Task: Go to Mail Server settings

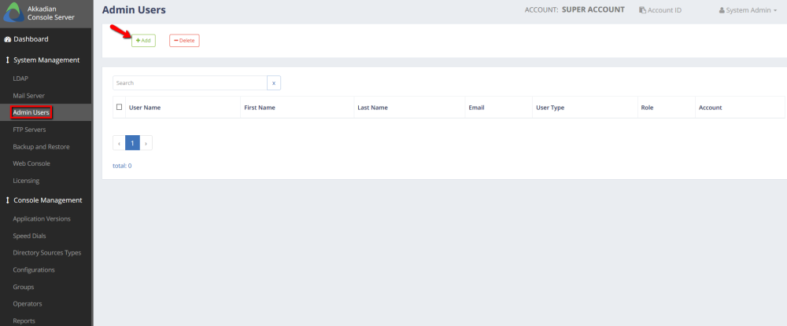Action: point(28,95)
